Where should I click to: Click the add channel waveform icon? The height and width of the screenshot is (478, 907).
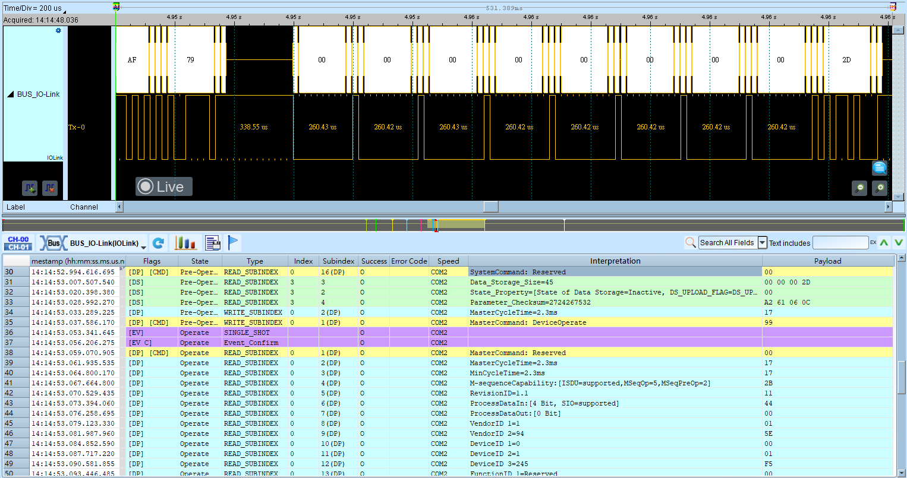click(30, 188)
